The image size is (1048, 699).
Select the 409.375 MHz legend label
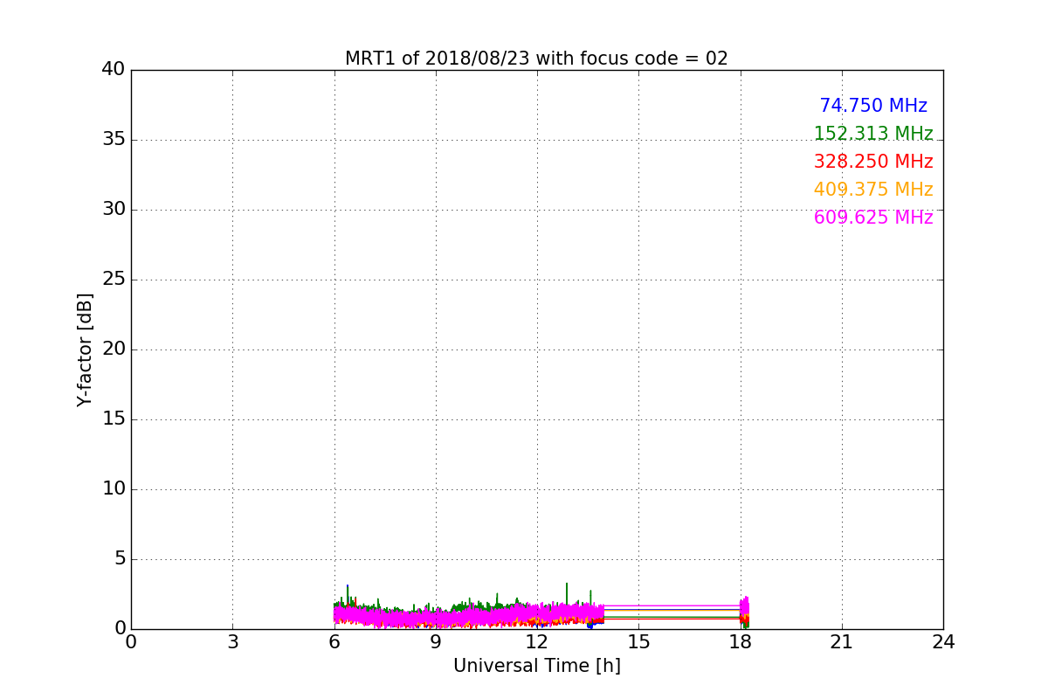point(873,190)
